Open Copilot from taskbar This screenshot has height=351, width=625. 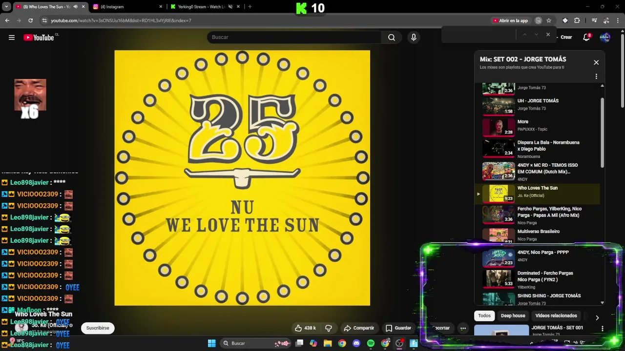(313, 343)
